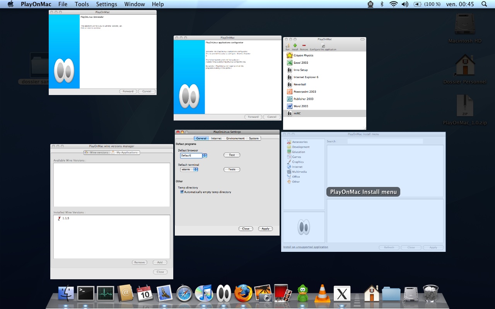The height and width of the screenshot is (309, 495).
Task: Click the green Install plus icon
Action: click(x=295, y=46)
